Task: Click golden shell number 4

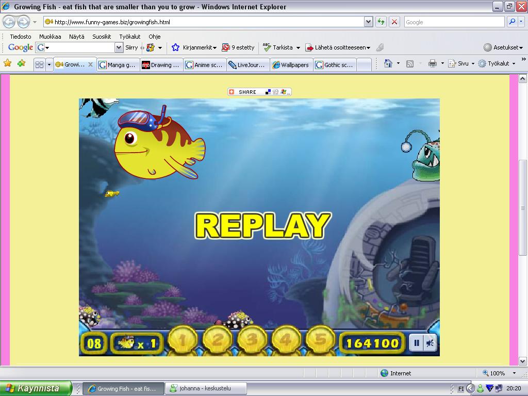Action: click(286, 341)
